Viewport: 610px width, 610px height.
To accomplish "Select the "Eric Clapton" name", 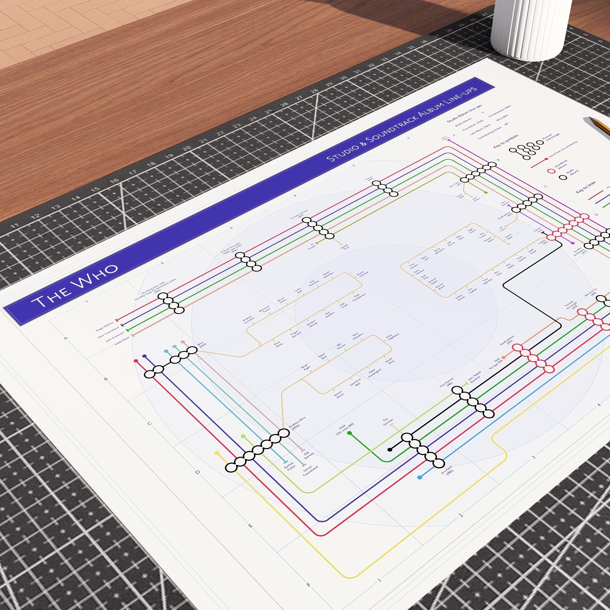I will point(472,291).
